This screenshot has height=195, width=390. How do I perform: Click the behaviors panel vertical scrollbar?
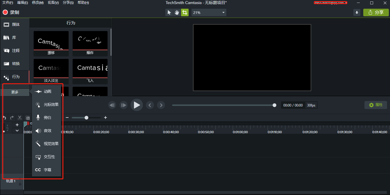[111, 42]
